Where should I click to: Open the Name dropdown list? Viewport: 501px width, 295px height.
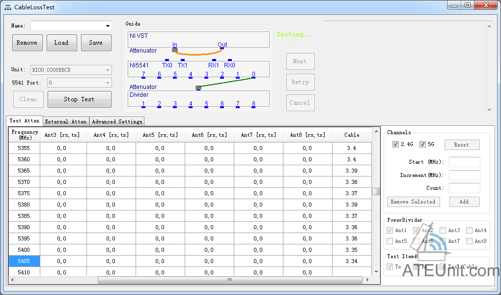[108, 26]
